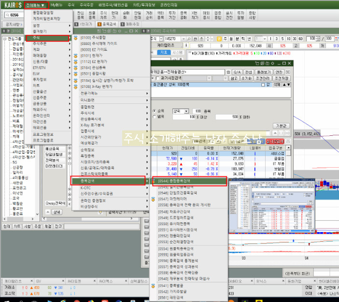Image resolution: width=339 pixels, height=302 pixels.
Task: Click the 섹터종목 toolbar icon
Action: coord(160,15)
